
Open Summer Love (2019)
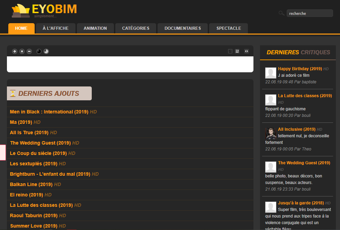34,226
